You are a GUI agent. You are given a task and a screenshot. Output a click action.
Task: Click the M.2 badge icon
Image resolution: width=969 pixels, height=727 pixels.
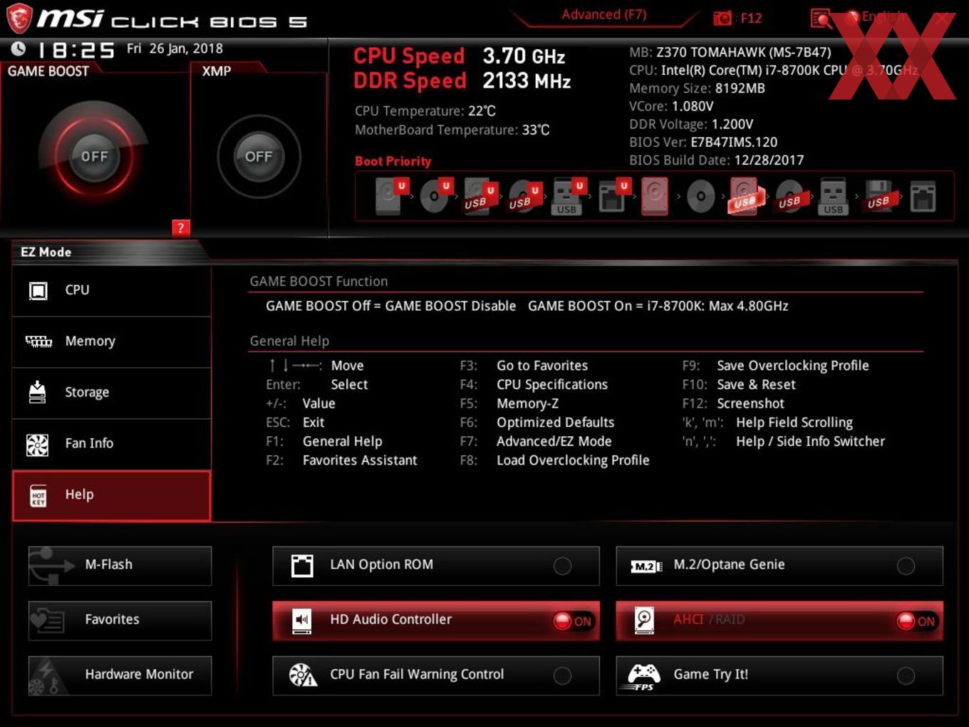click(x=646, y=566)
